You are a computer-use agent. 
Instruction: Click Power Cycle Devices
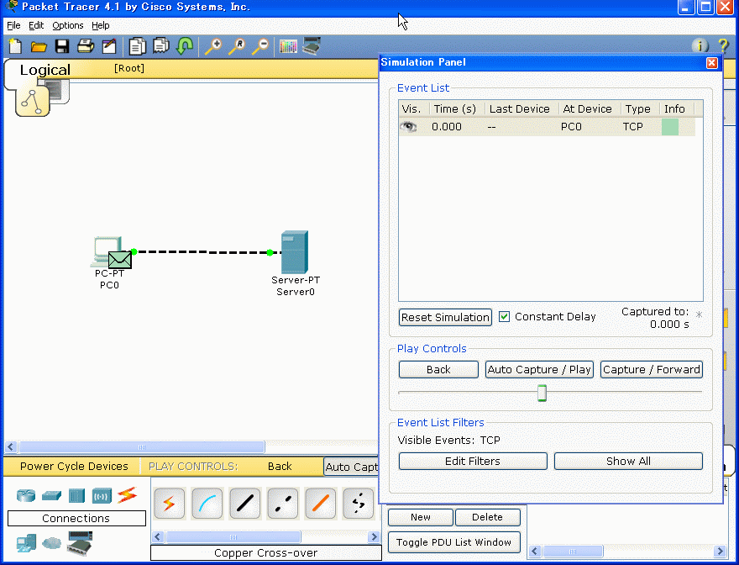74,467
